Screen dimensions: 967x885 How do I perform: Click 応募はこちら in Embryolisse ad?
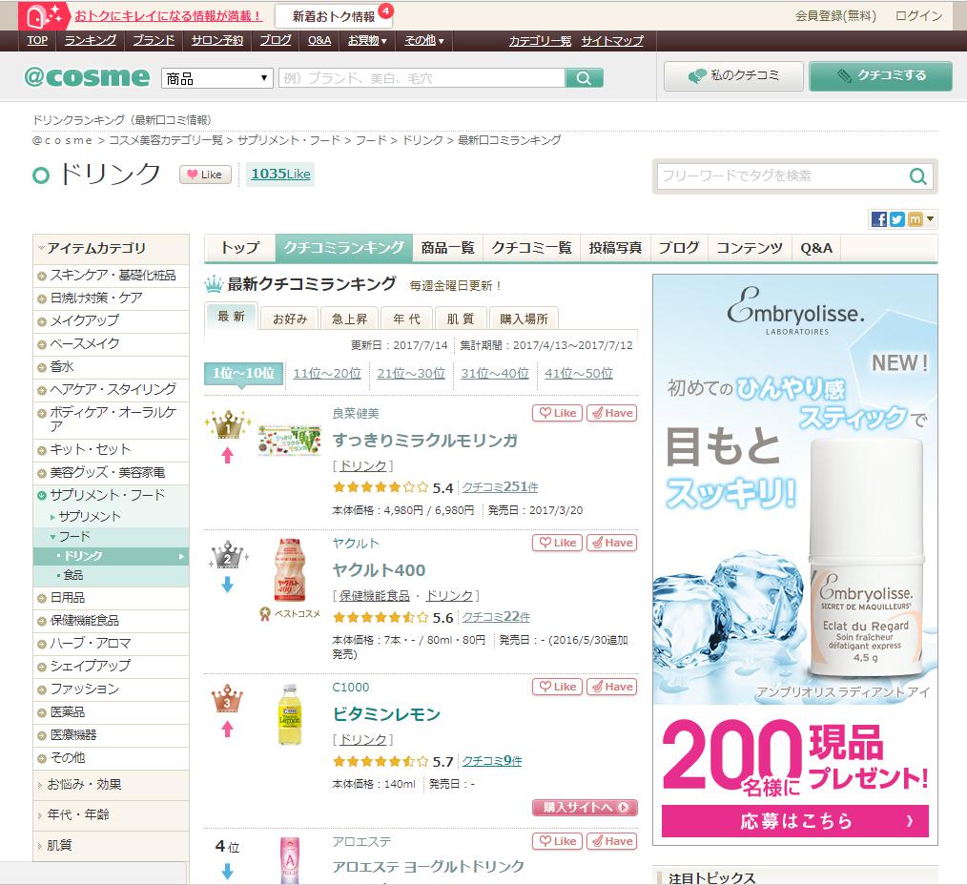pos(795,821)
